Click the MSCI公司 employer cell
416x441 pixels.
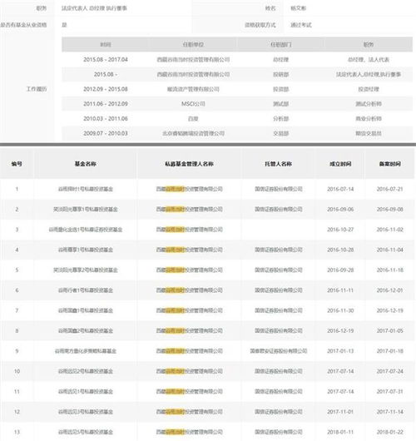pos(193,104)
